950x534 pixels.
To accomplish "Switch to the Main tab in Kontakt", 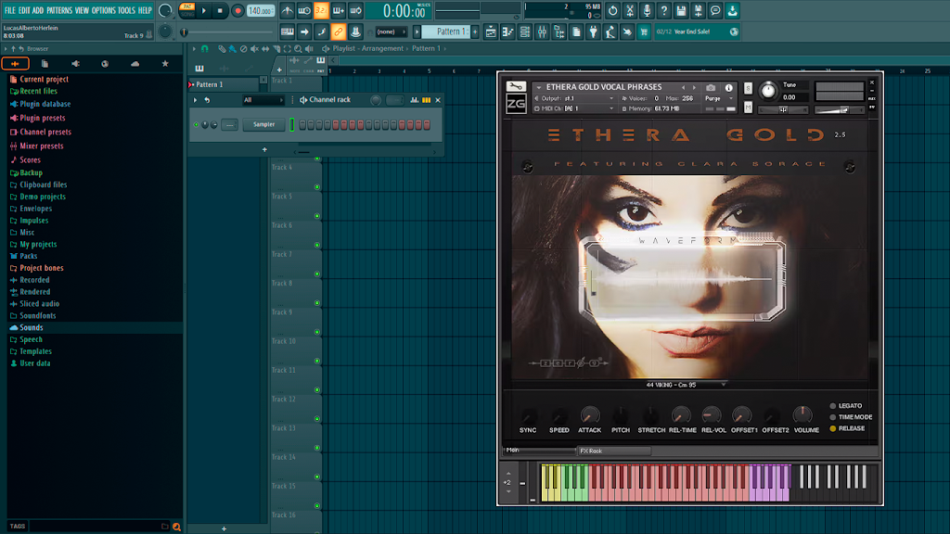I will pos(539,451).
